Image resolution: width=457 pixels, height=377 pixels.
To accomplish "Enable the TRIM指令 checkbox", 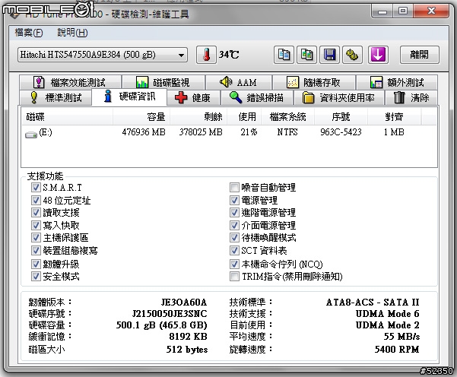I will [x=234, y=276].
